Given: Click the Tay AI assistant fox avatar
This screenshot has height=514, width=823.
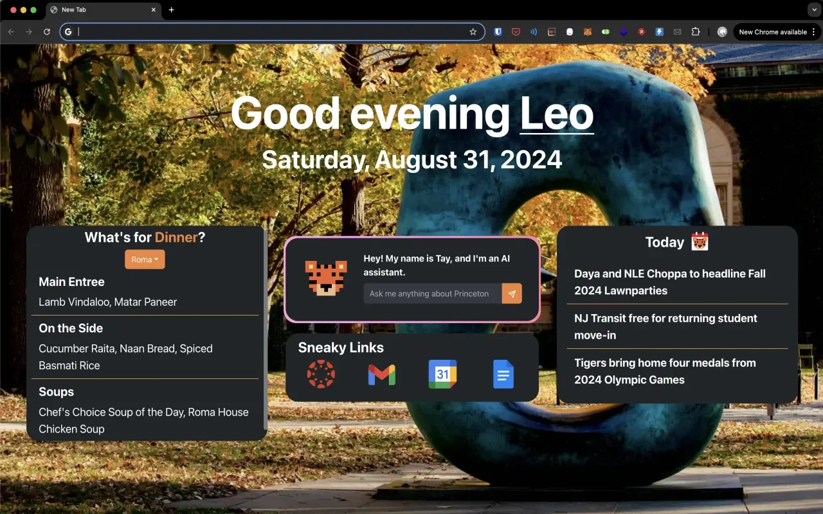Looking at the screenshot, I should [x=326, y=279].
